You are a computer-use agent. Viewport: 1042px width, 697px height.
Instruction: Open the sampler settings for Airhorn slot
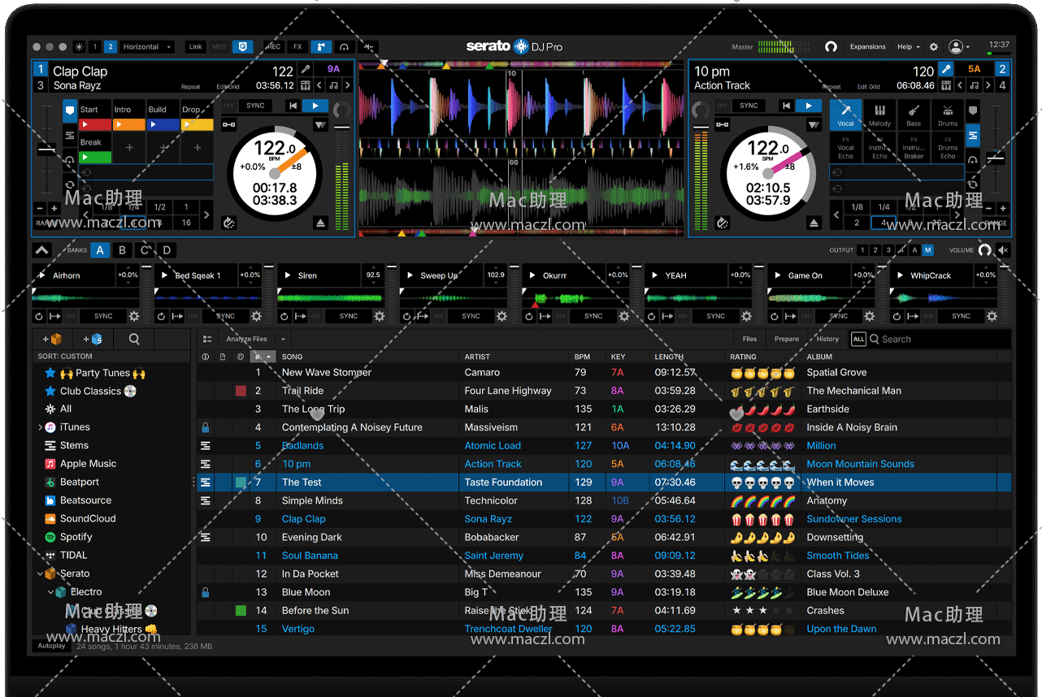134,316
